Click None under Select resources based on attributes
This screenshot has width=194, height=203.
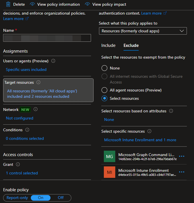pyautogui.click(x=109, y=120)
